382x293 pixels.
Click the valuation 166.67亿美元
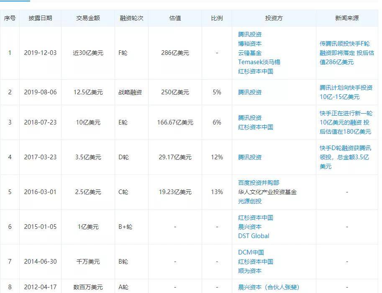[x=175, y=122]
